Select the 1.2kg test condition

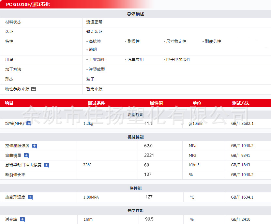click(x=88, y=124)
